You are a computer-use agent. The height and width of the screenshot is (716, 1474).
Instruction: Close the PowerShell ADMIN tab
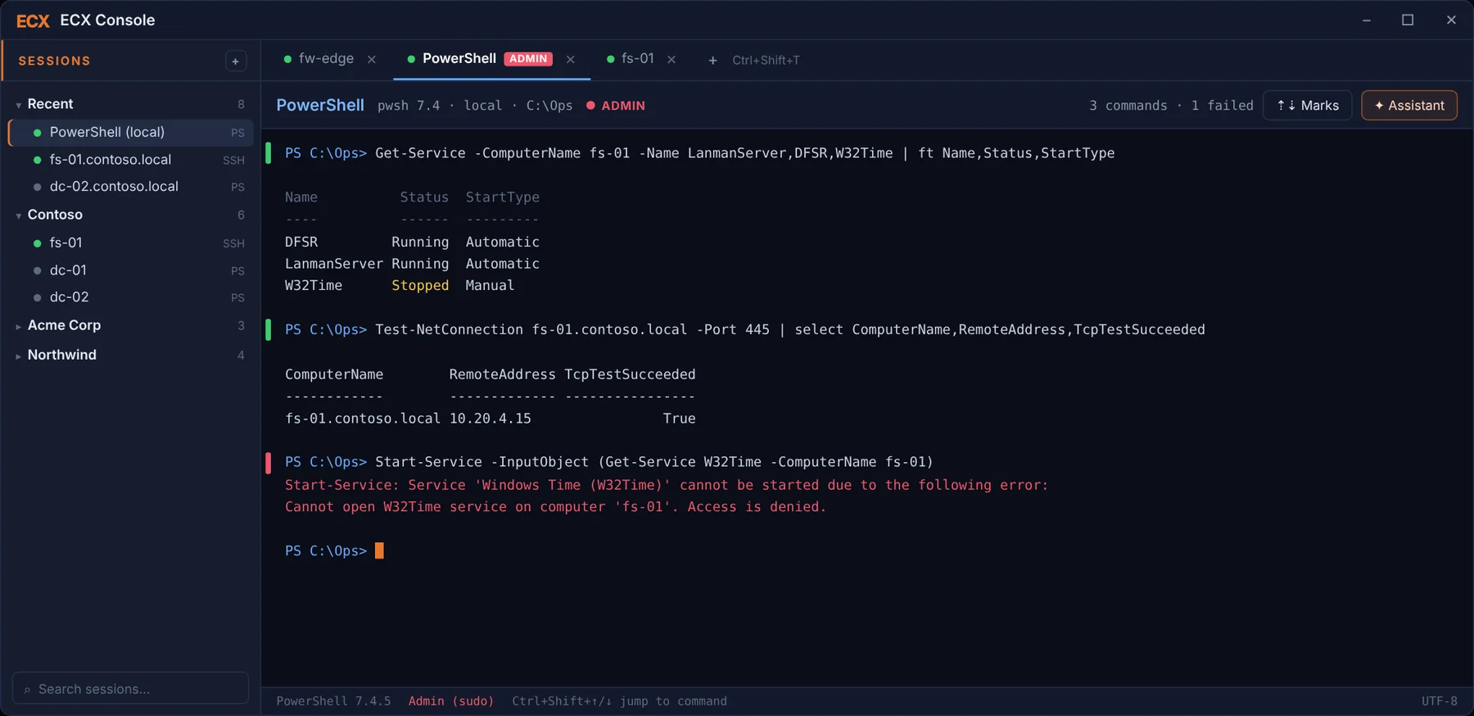coord(571,60)
